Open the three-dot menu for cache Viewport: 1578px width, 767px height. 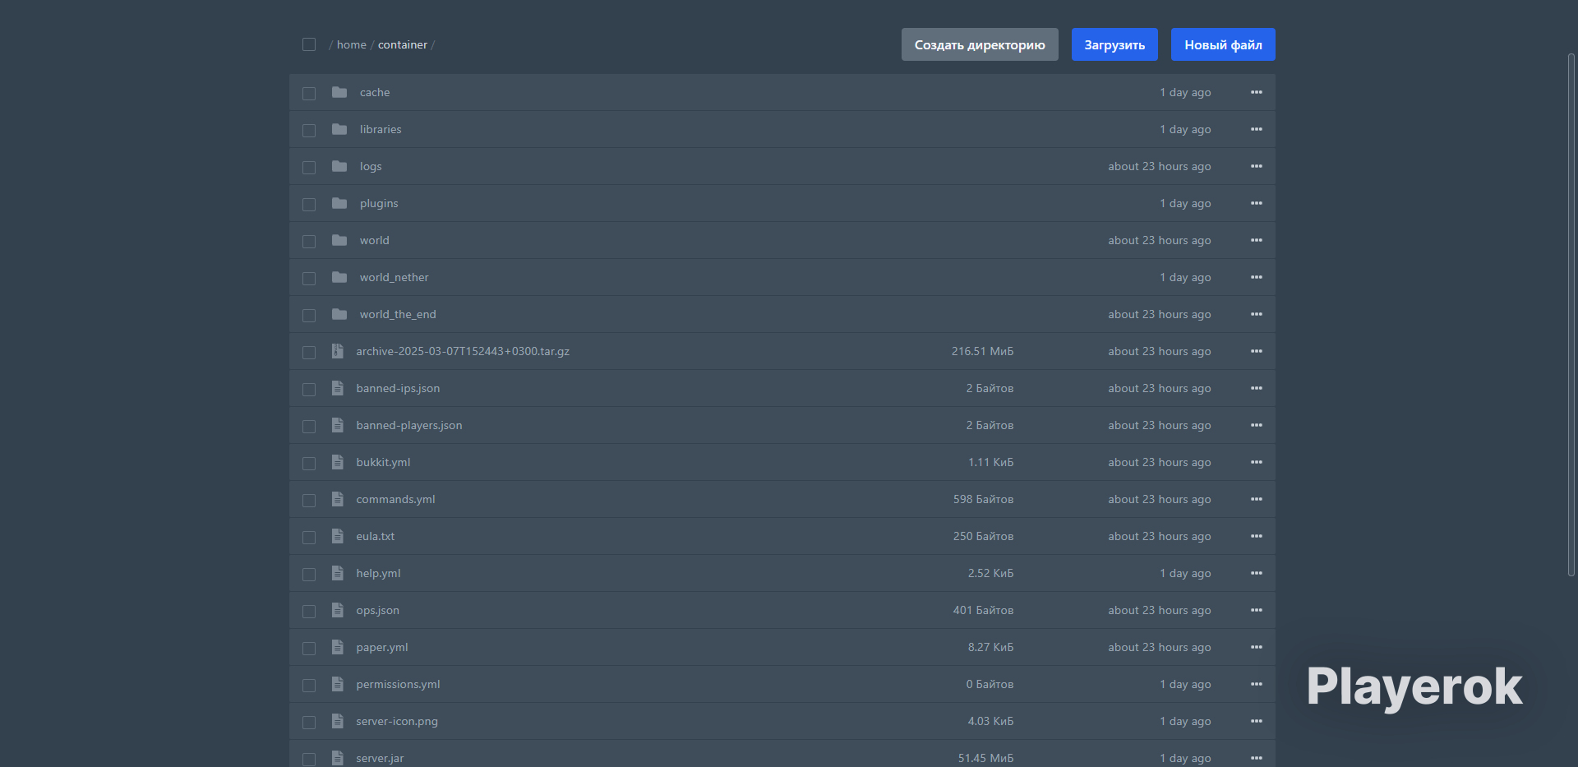click(1257, 92)
